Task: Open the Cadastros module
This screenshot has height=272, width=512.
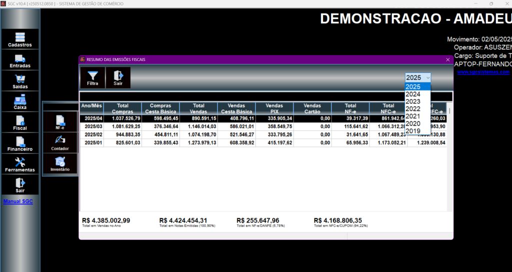Action: [x=20, y=39]
